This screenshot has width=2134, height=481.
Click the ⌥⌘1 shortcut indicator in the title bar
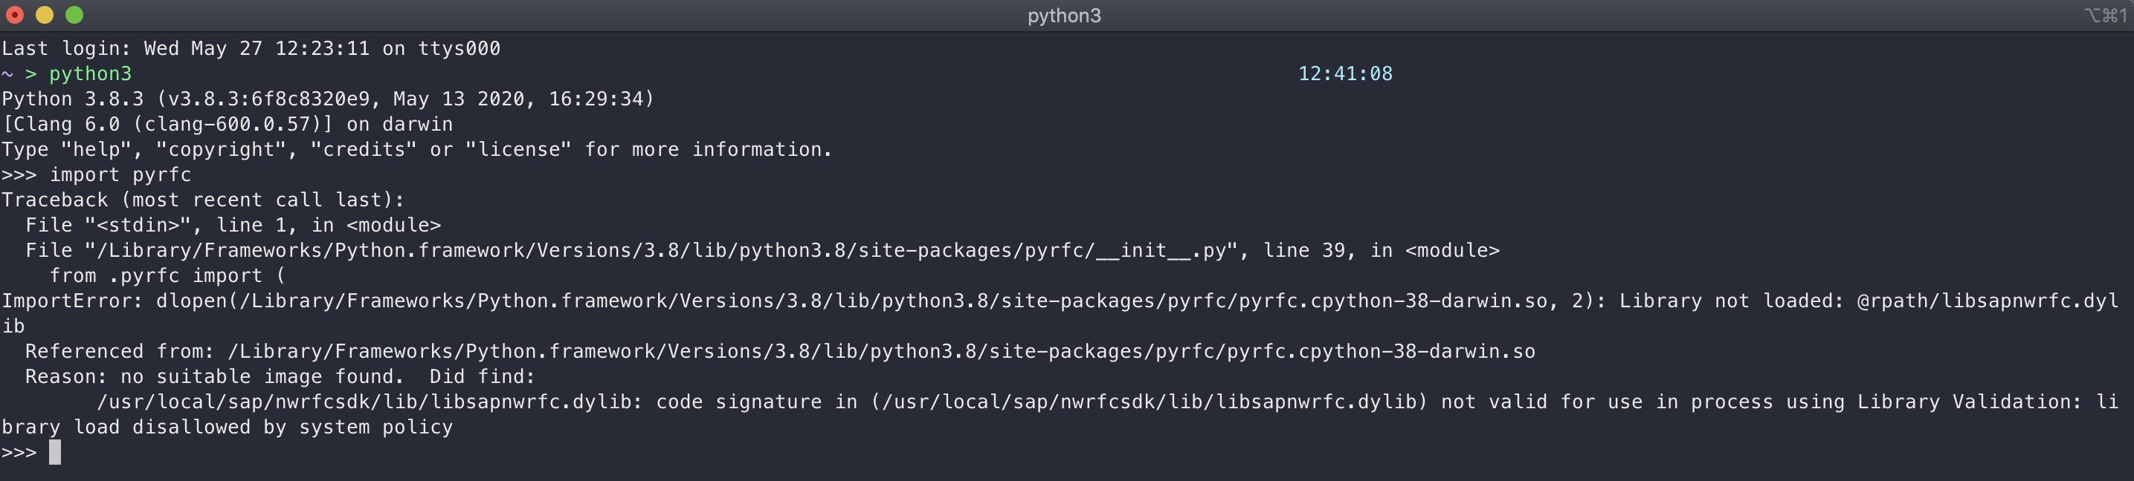tap(2105, 16)
